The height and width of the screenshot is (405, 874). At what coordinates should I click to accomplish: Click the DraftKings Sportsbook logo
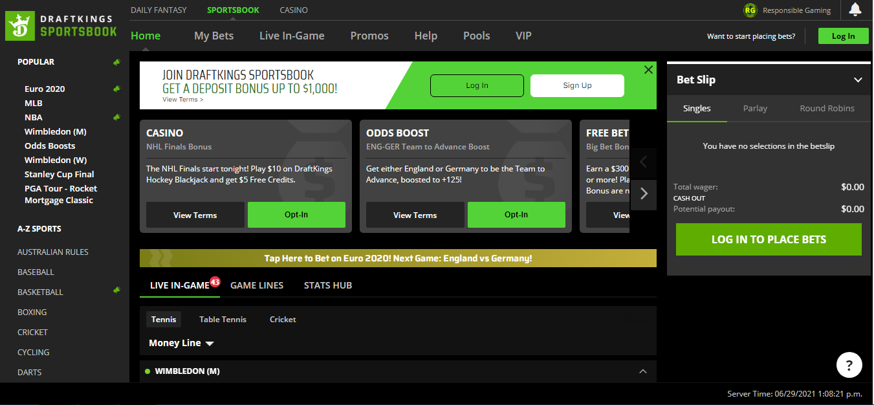coord(61,26)
